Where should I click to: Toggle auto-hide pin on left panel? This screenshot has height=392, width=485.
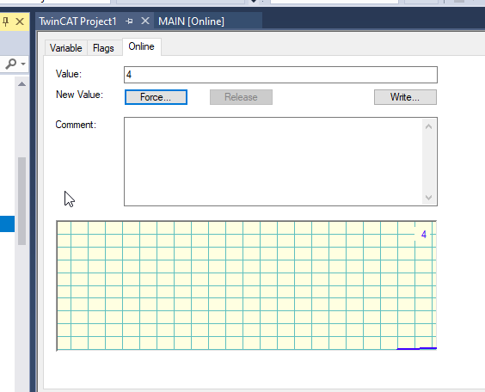pos(5,21)
